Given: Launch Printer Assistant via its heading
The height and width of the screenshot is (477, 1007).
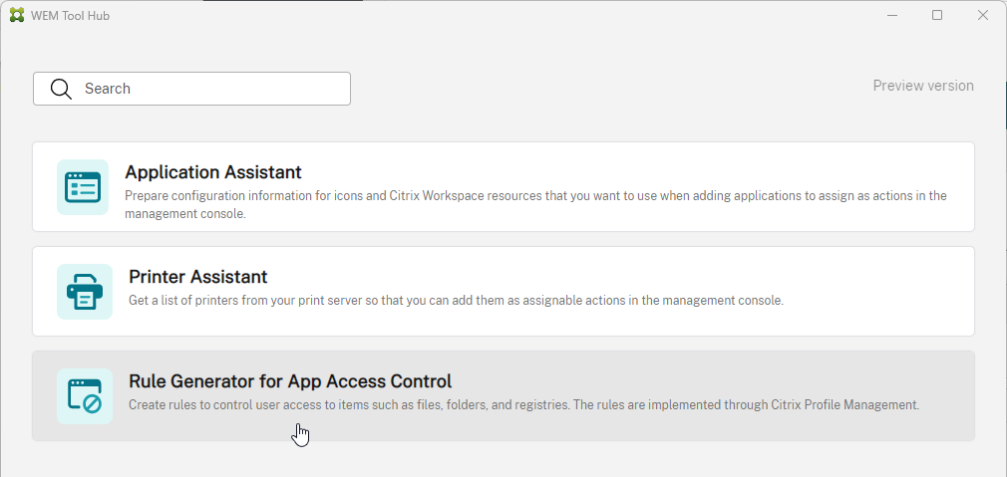Looking at the screenshot, I should 198,277.
